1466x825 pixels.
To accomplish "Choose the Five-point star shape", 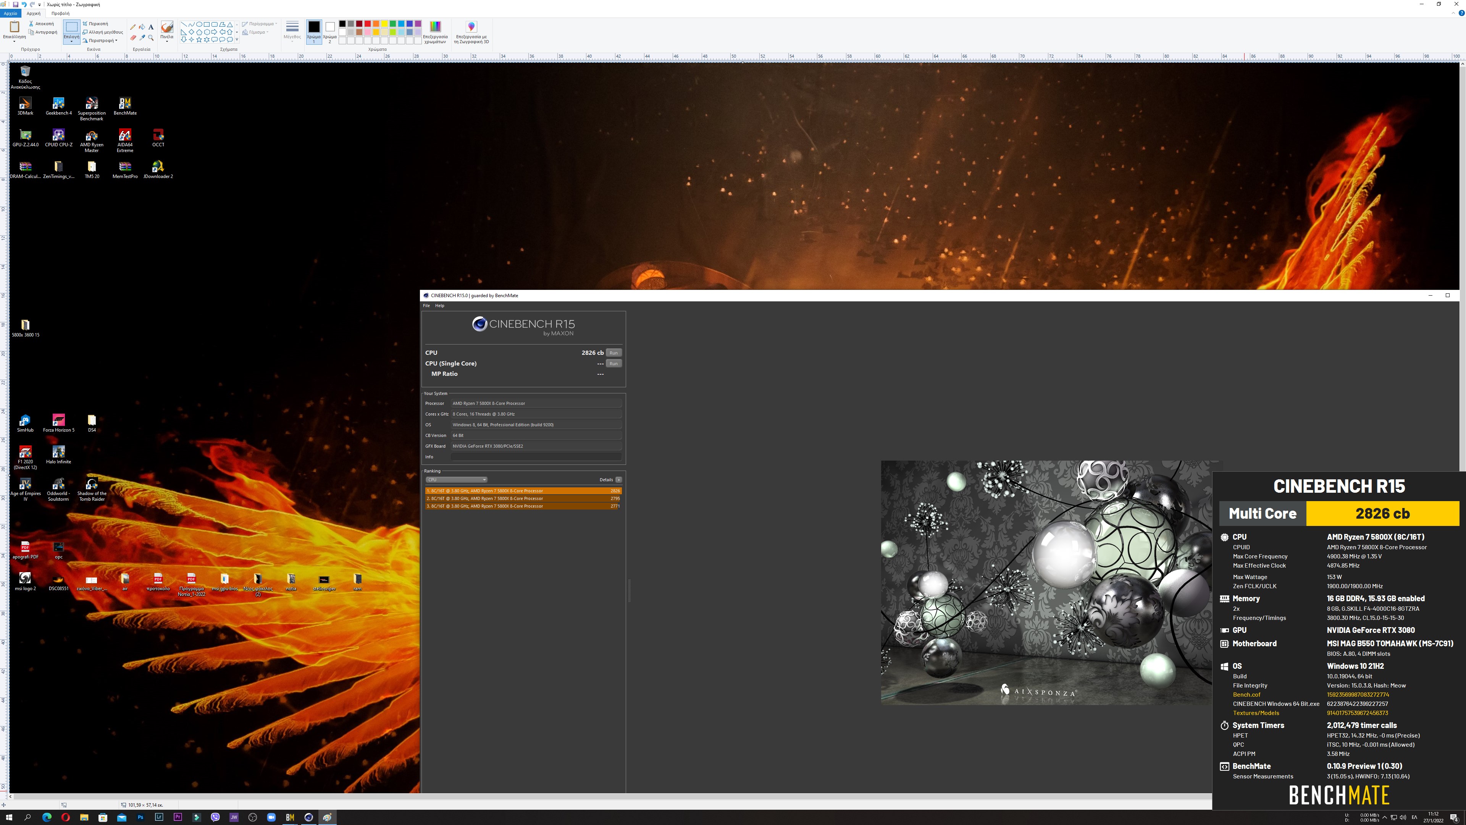I will (199, 39).
